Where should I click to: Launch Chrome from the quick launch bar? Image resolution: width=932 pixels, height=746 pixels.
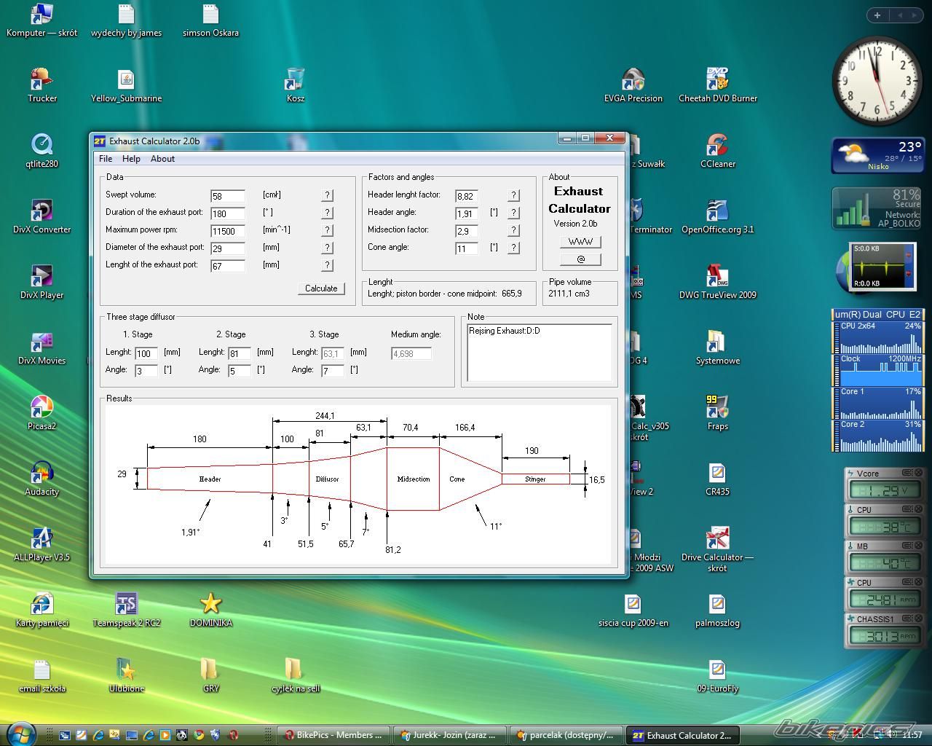(199, 735)
